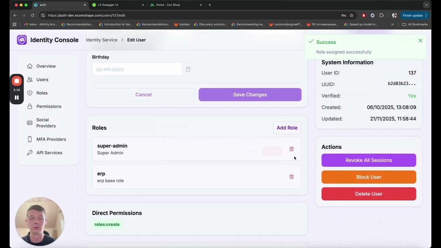Open the calendar picker for Birthday
This screenshot has width=441, height=248.
(188, 69)
